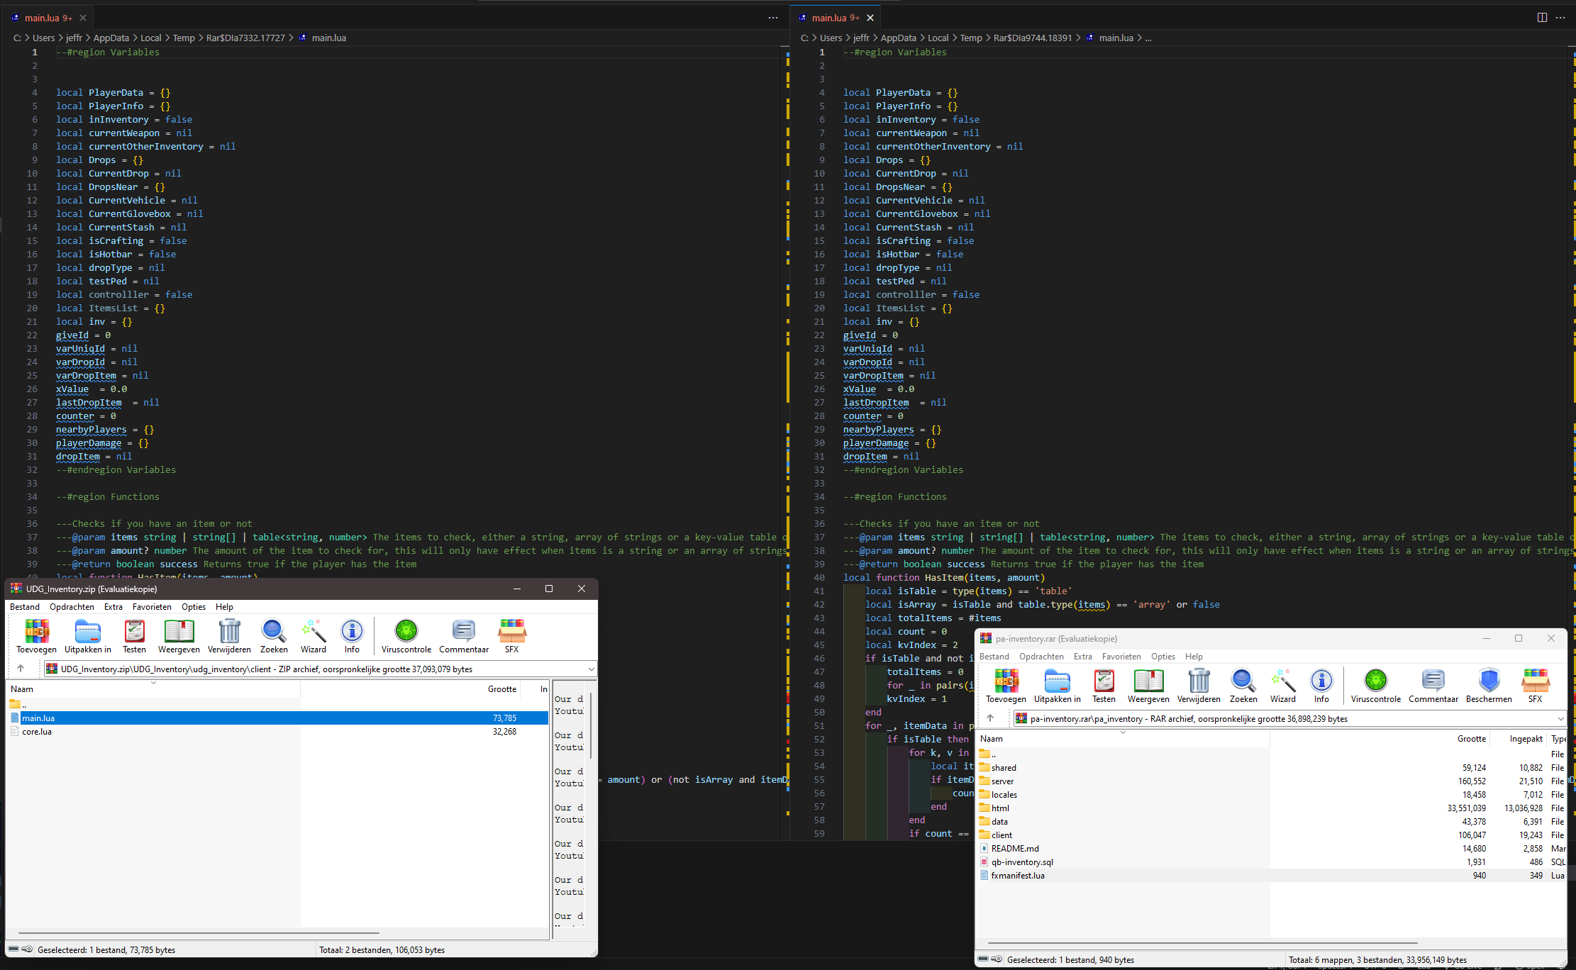
Task: Click Toevoegen icon in UDG_Inventory.zip window
Action: point(37,630)
